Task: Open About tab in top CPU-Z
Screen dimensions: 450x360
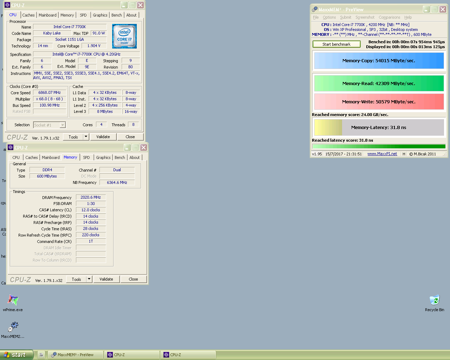Action: [x=131, y=15]
